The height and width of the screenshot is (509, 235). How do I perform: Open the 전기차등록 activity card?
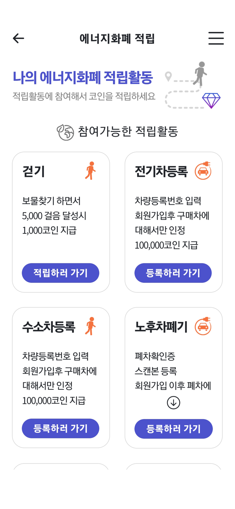[174, 222]
